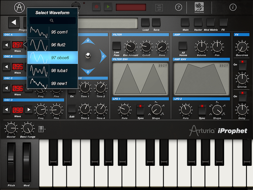Viewport: 253px width, 190px height.
Task: Choose the 97 oboe6 waveform
Action: (53, 58)
